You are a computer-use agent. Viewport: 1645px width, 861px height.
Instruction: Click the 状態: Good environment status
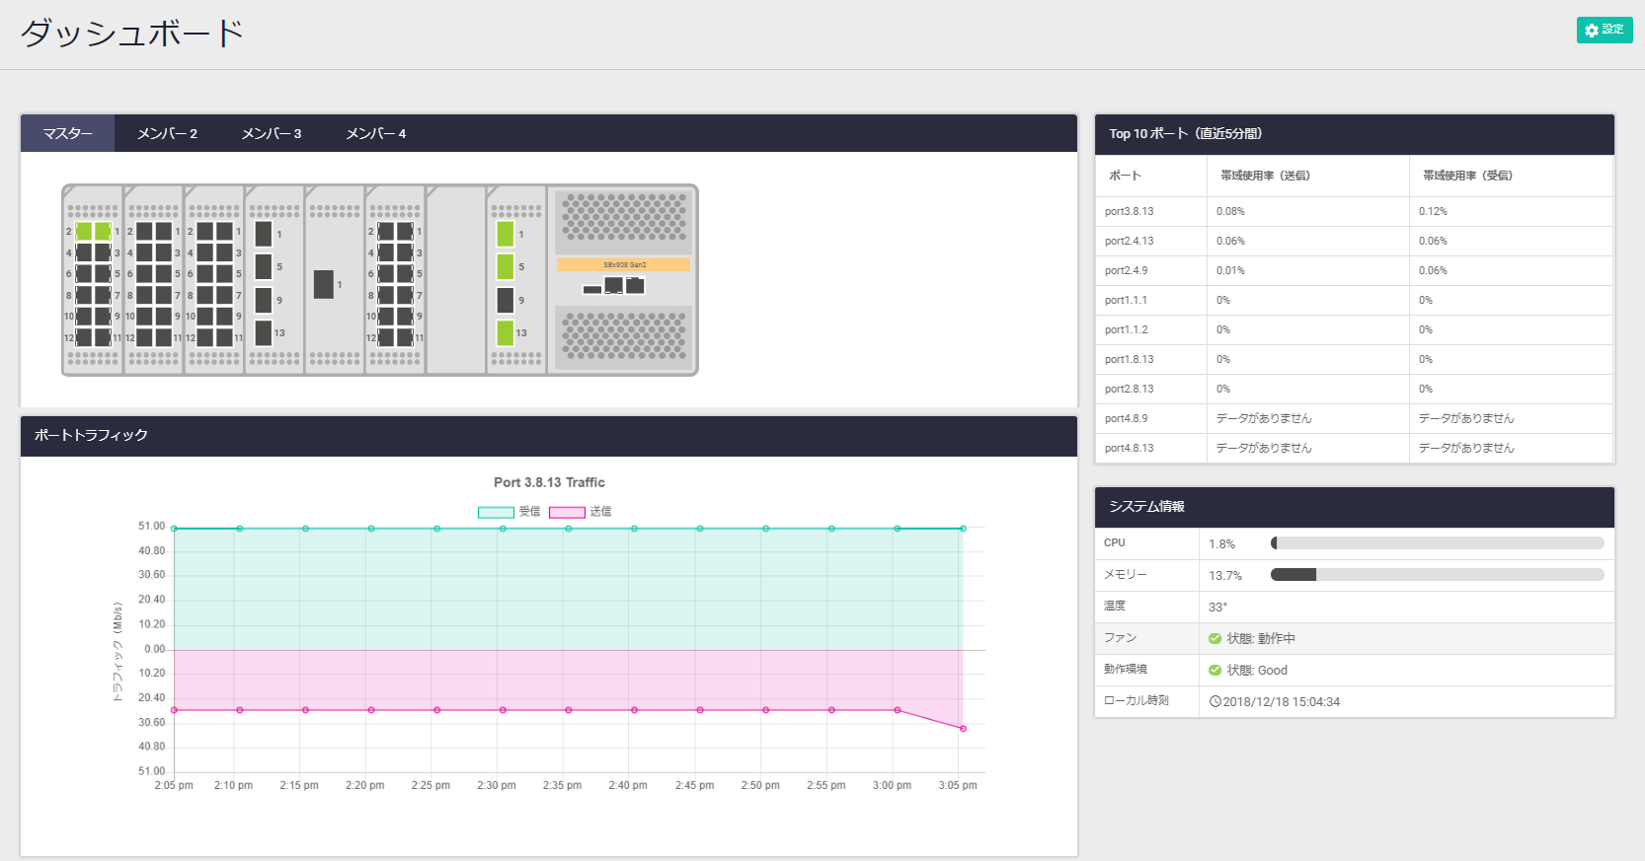[1257, 670]
